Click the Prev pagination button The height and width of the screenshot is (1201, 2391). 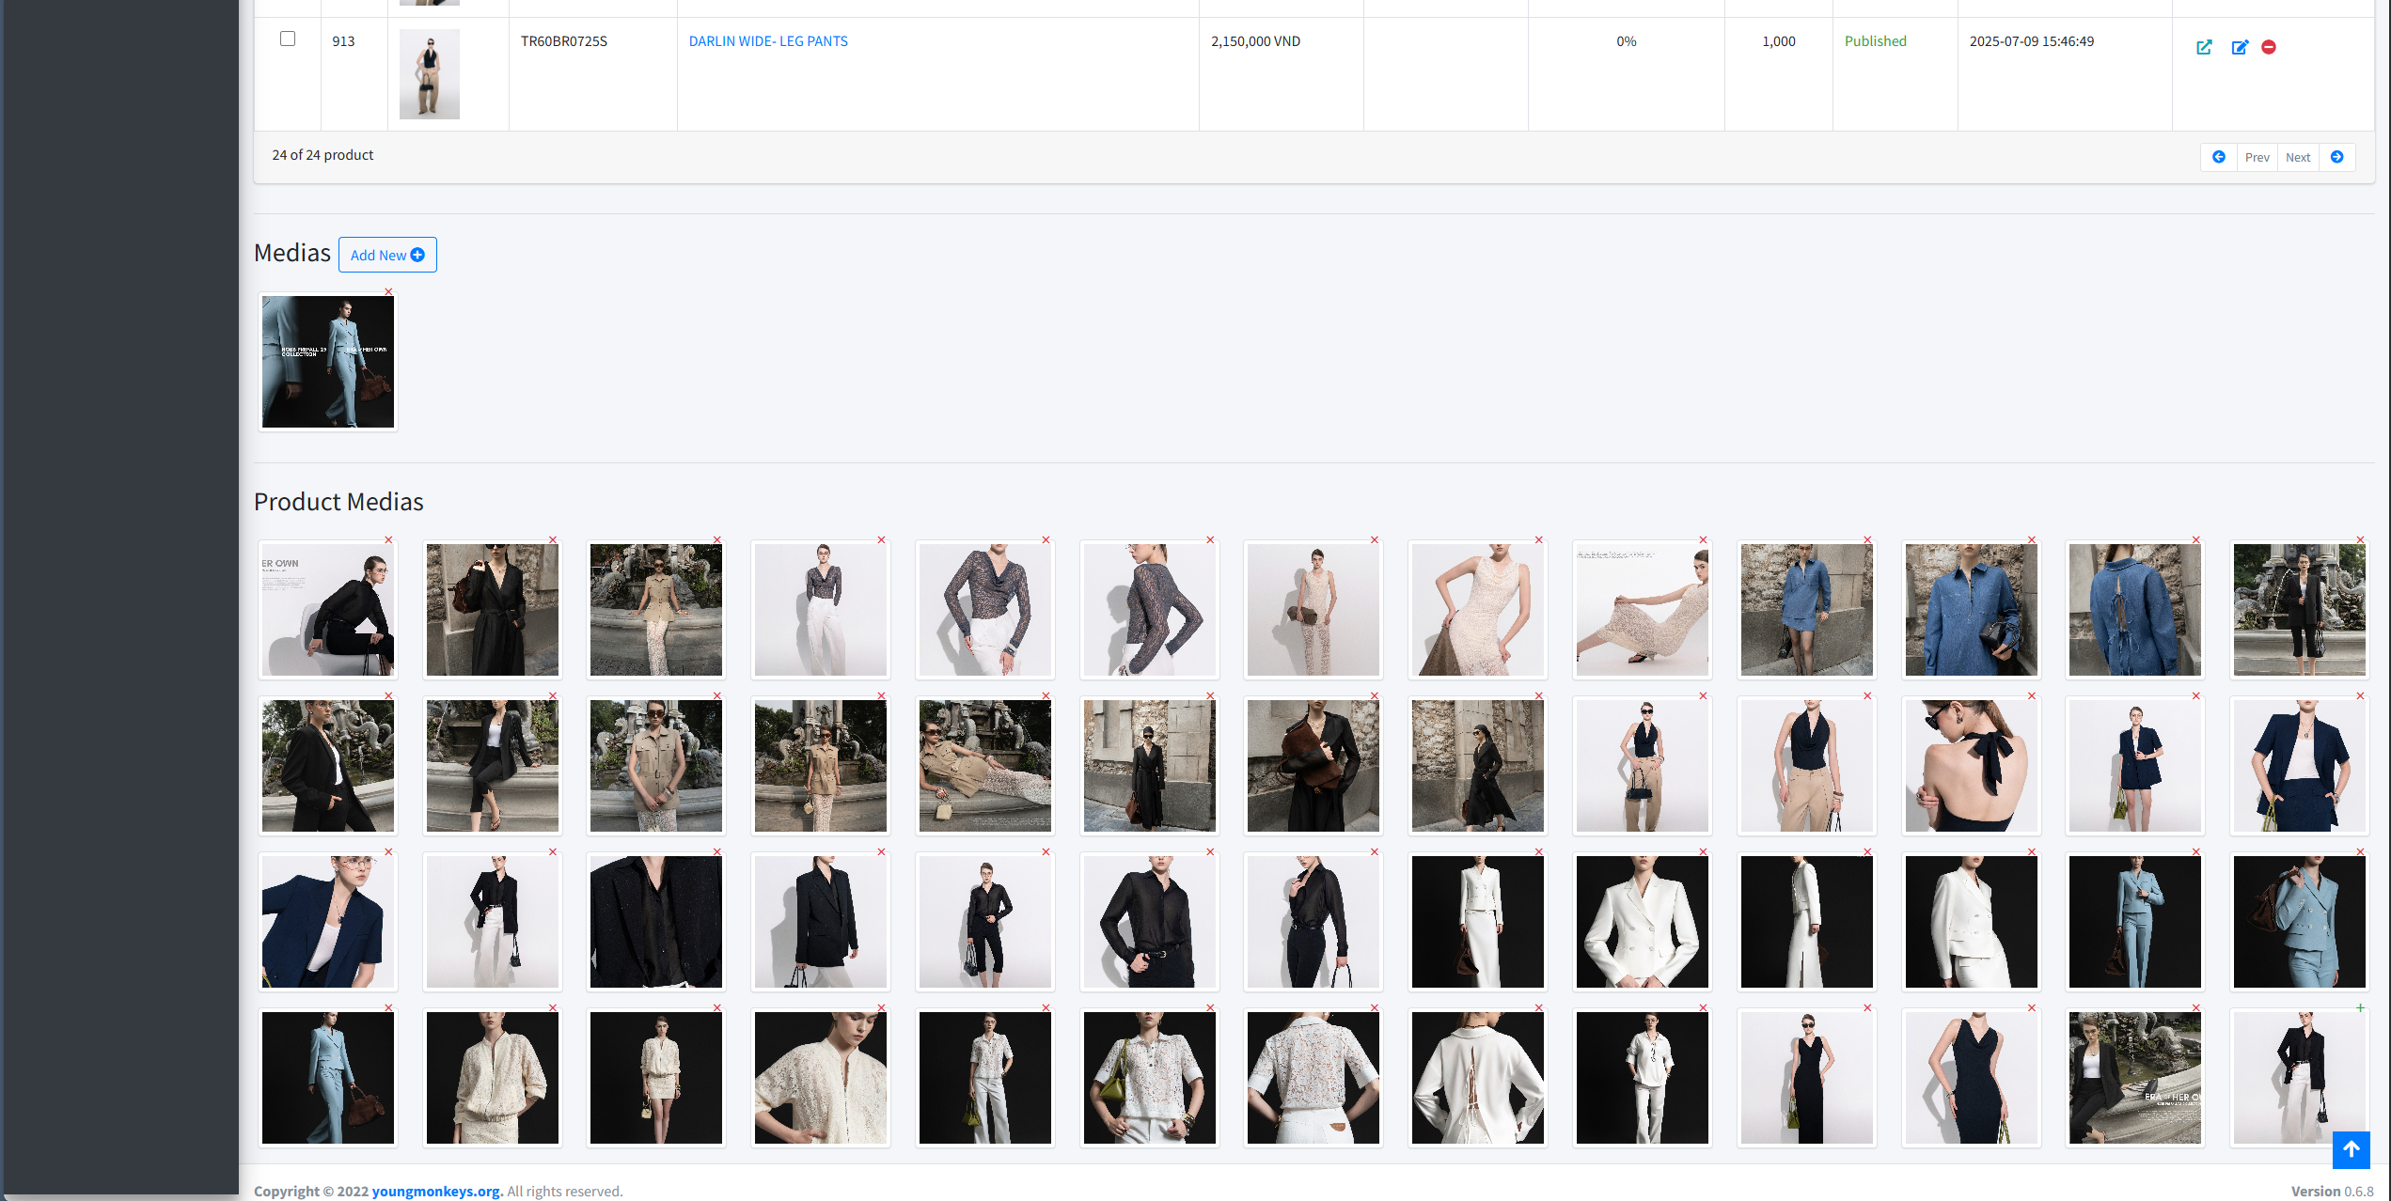tap(2257, 157)
